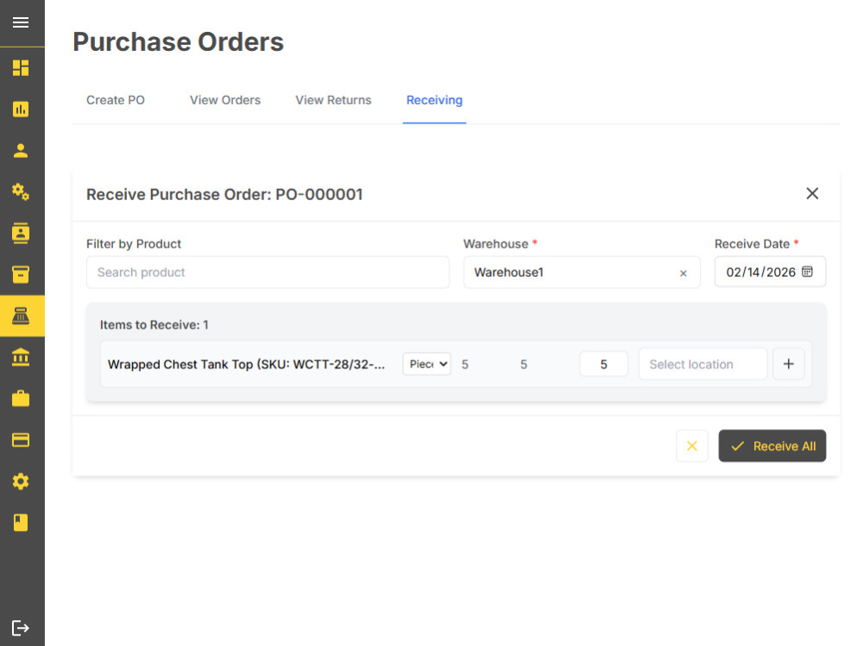Open the user profile icon in the sidebar
Screen dimensions: 863x646
[x=21, y=150]
